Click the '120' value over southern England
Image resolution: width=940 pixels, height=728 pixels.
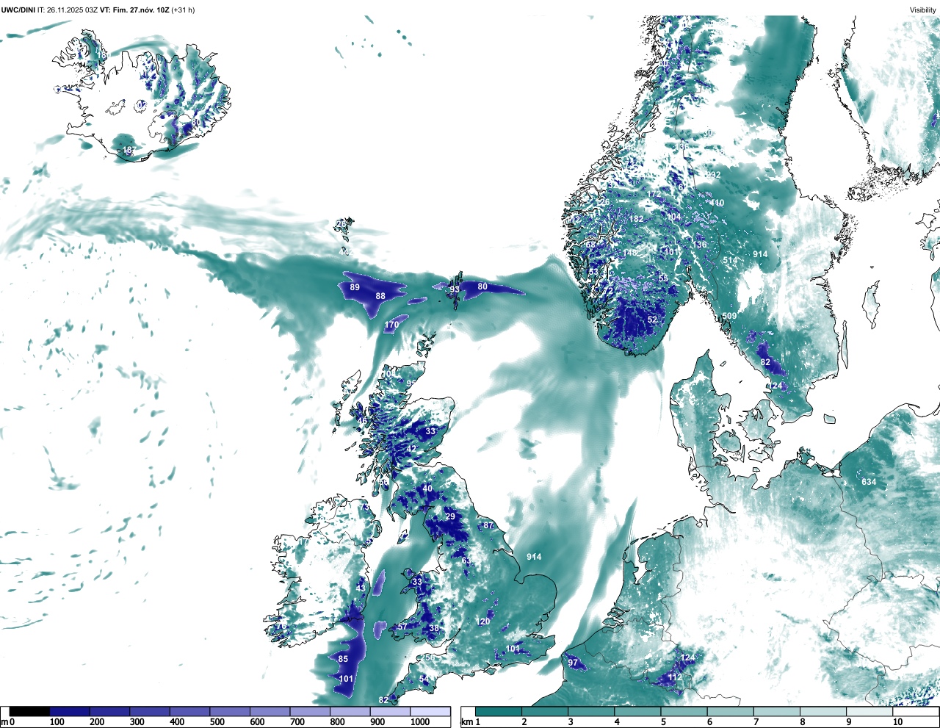click(x=482, y=621)
